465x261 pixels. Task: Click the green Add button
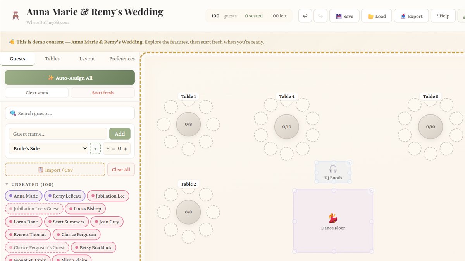120,134
